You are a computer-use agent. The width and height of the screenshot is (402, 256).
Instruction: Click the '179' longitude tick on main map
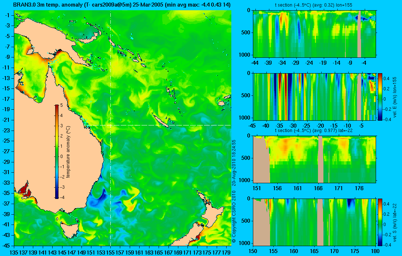click(x=226, y=252)
